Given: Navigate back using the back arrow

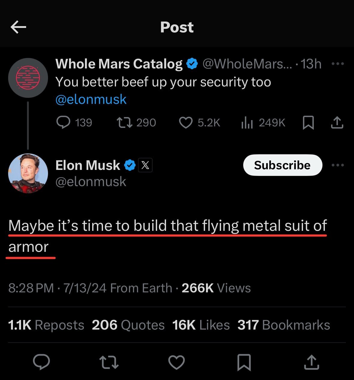Looking at the screenshot, I should tap(18, 27).
